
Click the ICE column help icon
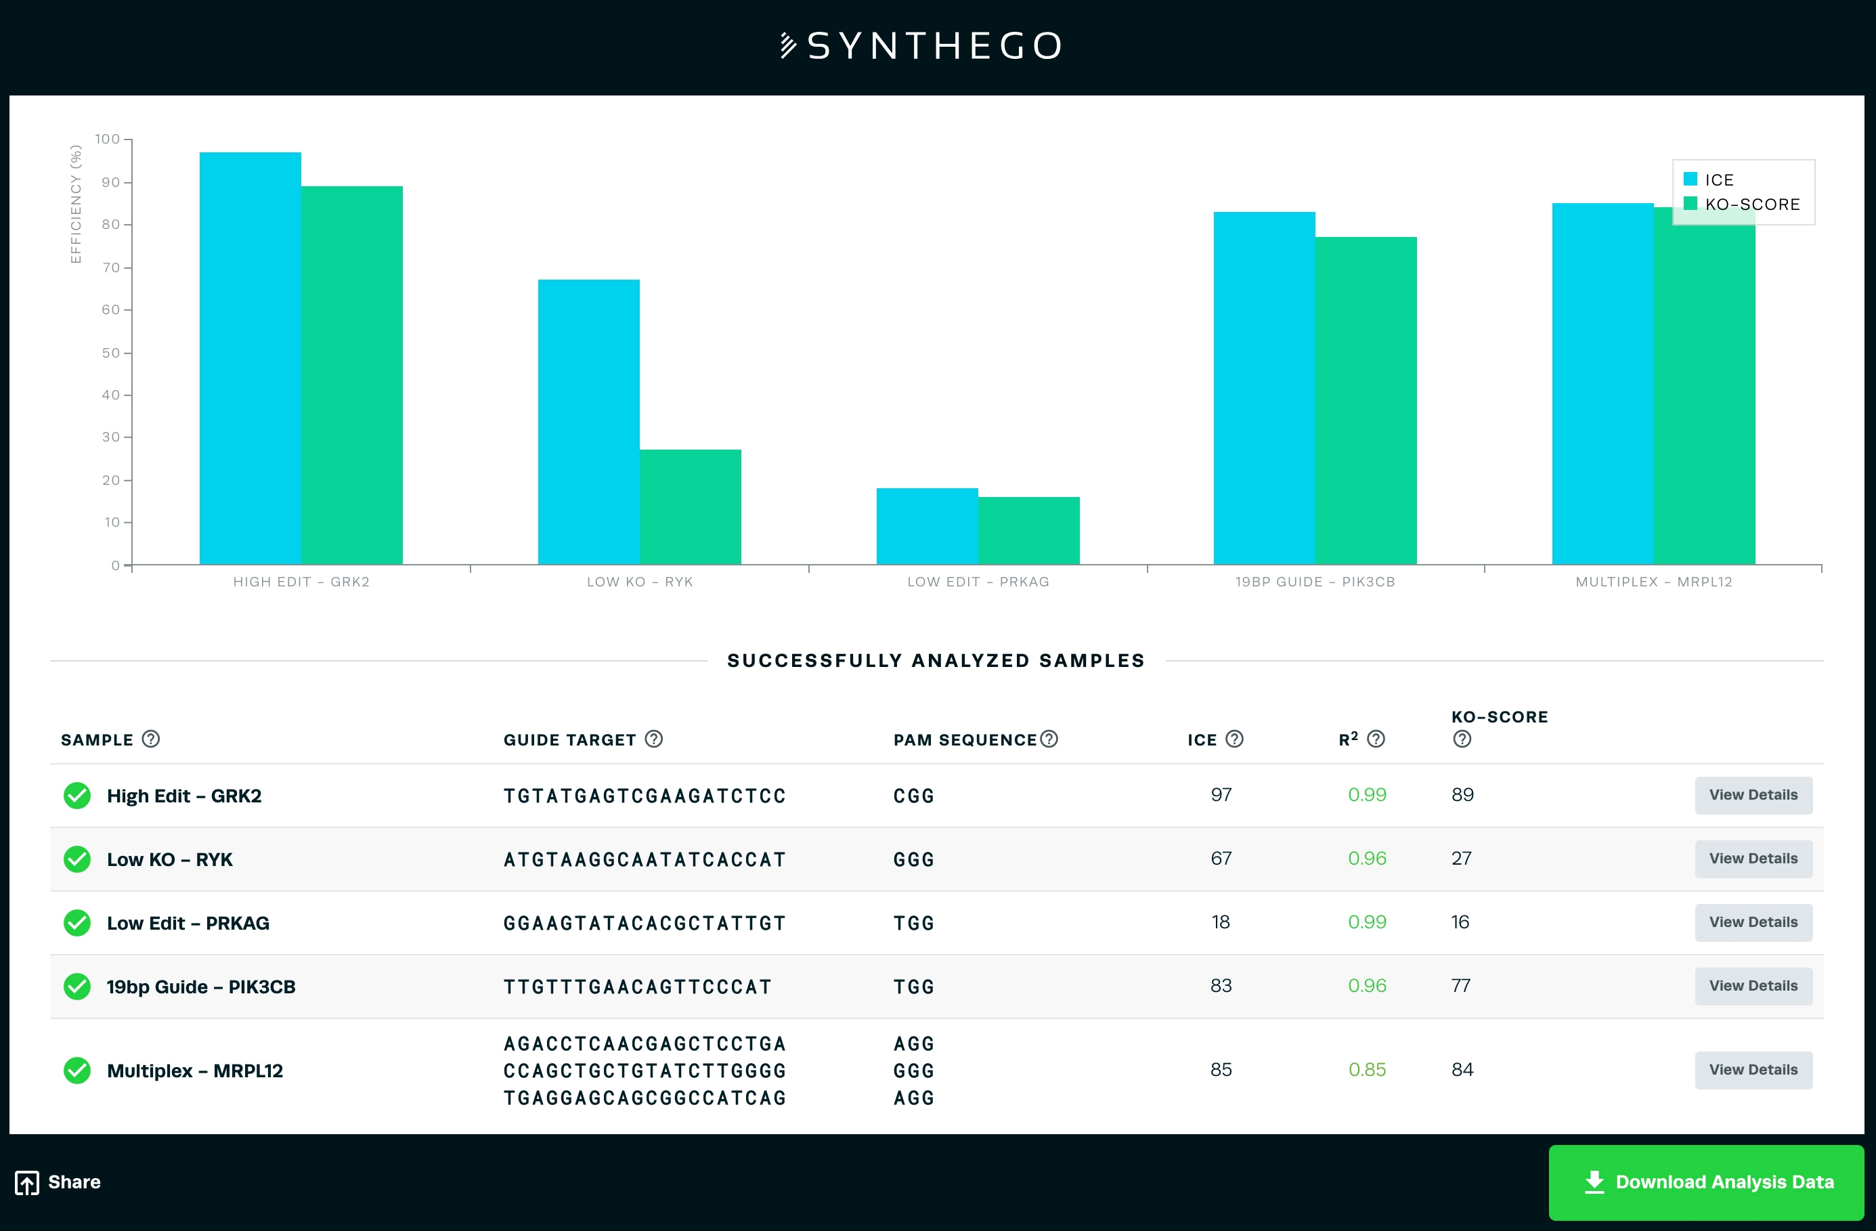tap(1234, 739)
